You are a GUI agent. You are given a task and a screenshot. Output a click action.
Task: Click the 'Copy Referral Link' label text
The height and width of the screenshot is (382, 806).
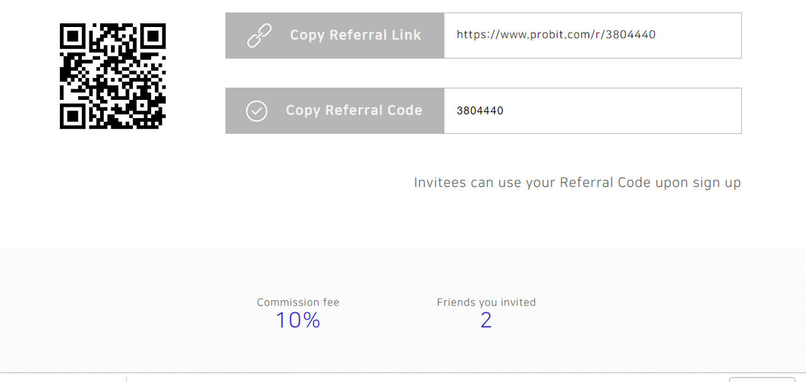tap(355, 35)
